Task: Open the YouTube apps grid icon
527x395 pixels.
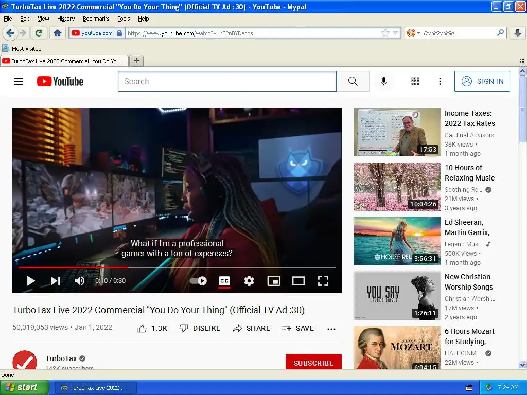Action: pyautogui.click(x=415, y=81)
